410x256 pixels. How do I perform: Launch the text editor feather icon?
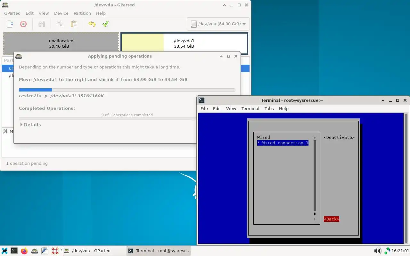pos(45,251)
